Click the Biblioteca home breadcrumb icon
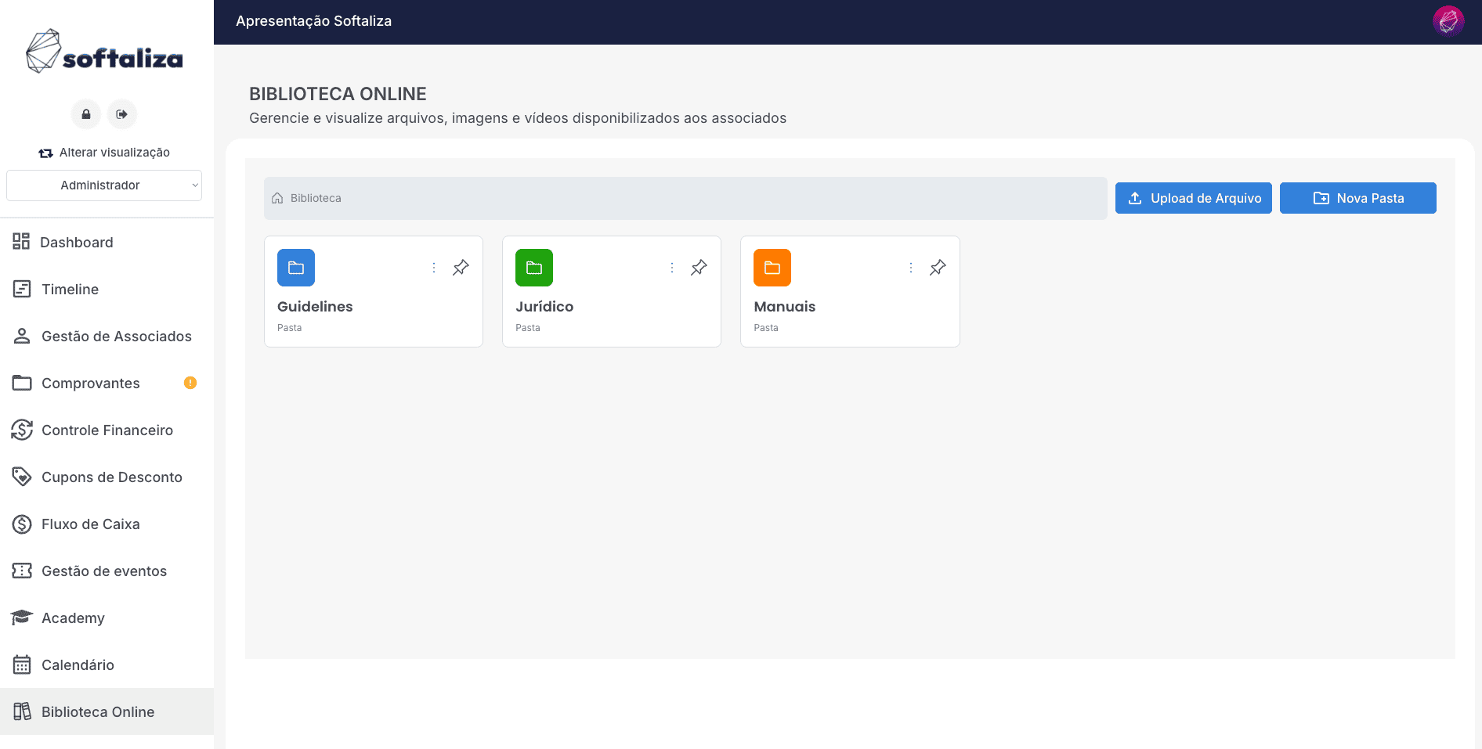 tap(277, 199)
